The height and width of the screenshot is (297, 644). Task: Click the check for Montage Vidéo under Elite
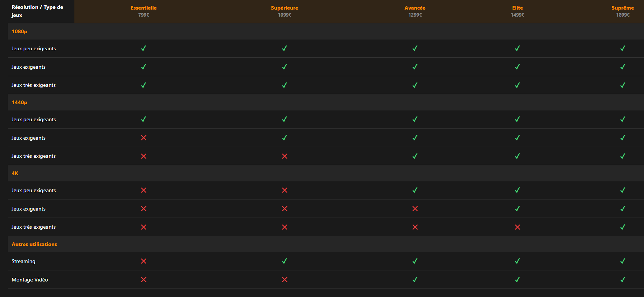tap(517, 280)
